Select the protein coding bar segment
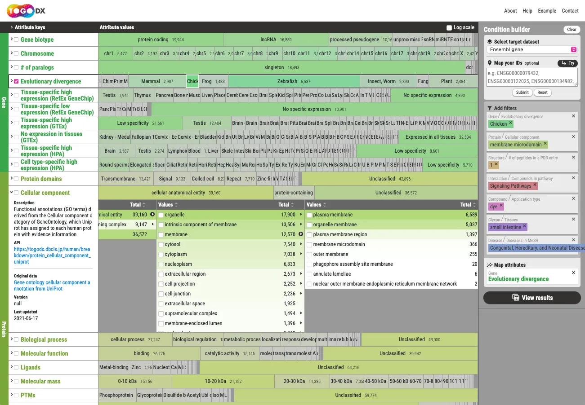585x405 pixels. tap(161, 40)
